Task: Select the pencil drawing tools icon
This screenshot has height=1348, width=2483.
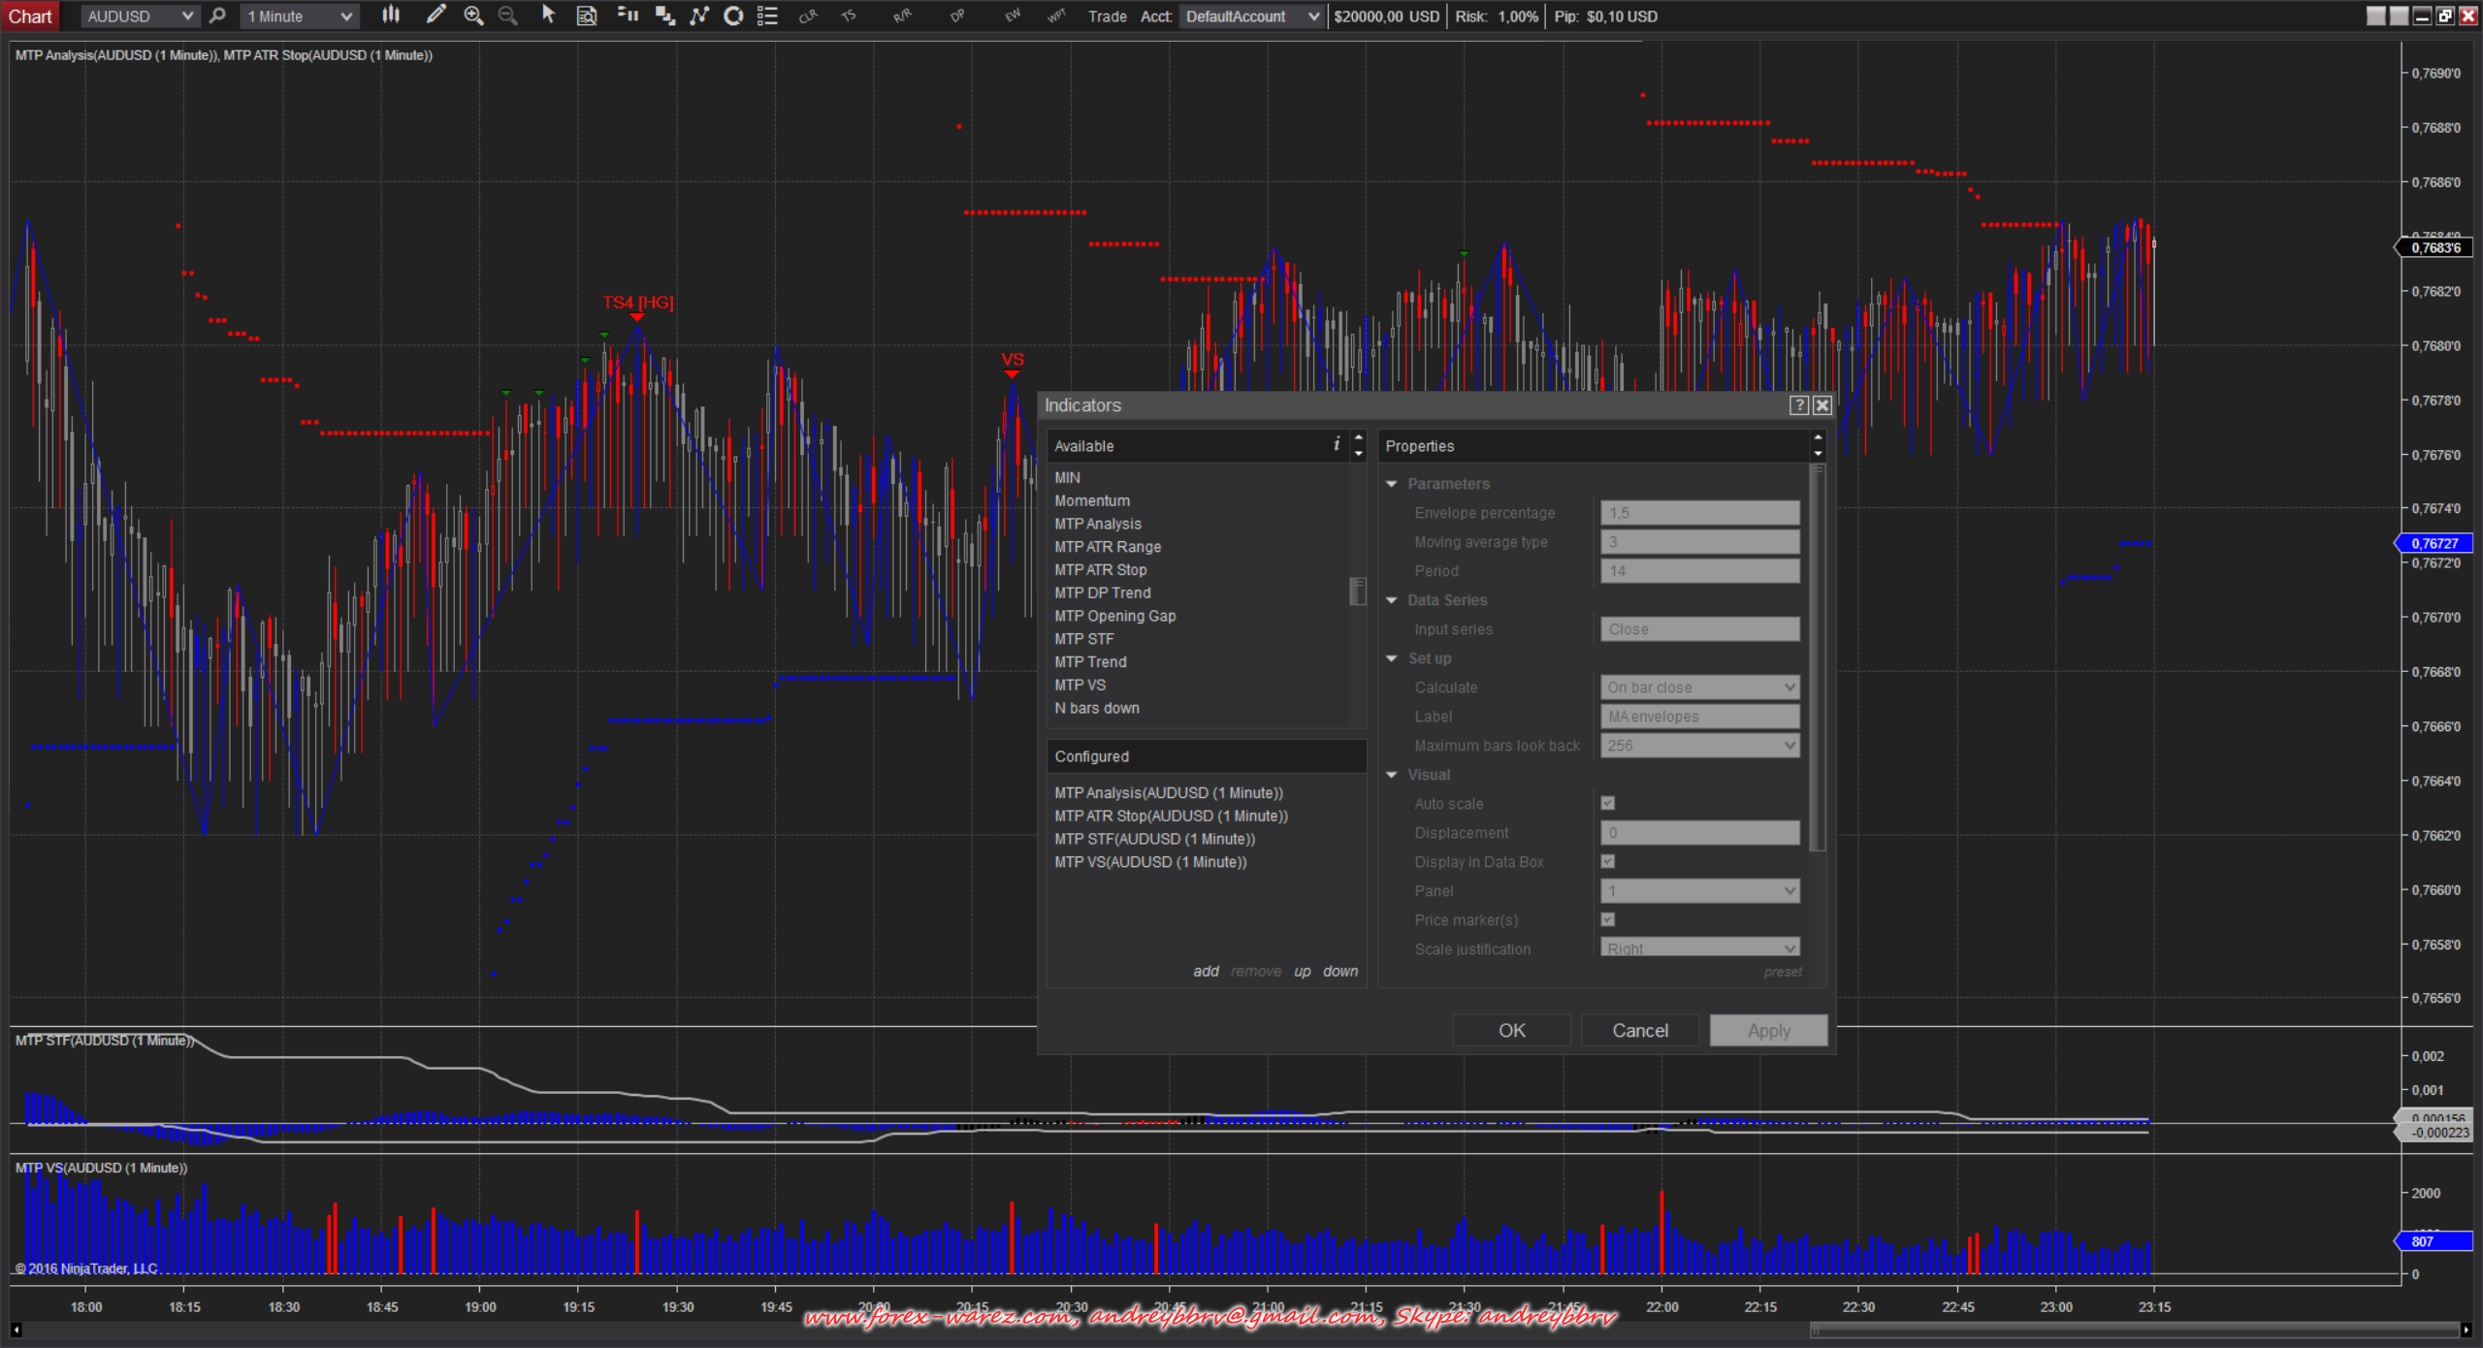Action: pyautogui.click(x=436, y=16)
